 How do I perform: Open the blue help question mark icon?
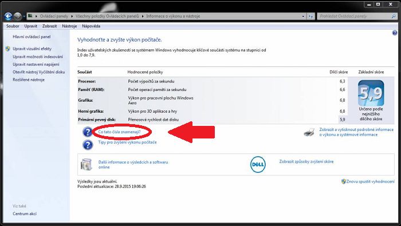coord(395,33)
